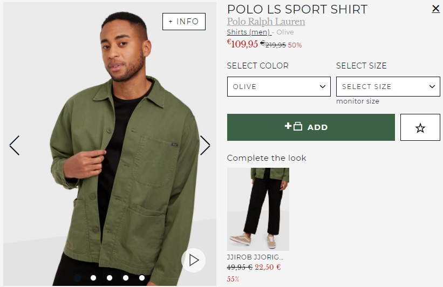Viewport: 443px width, 287px height.
Task: Select the third image carousel dot
Action: (109, 278)
